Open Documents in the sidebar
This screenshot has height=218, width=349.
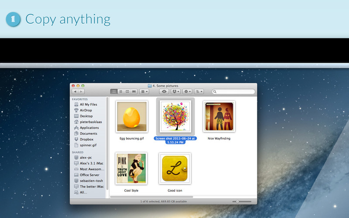[89, 133]
